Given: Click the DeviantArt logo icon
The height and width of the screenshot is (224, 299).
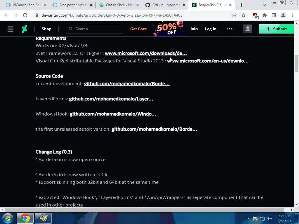Looking at the screenshot, I should [x=25, y=29].
